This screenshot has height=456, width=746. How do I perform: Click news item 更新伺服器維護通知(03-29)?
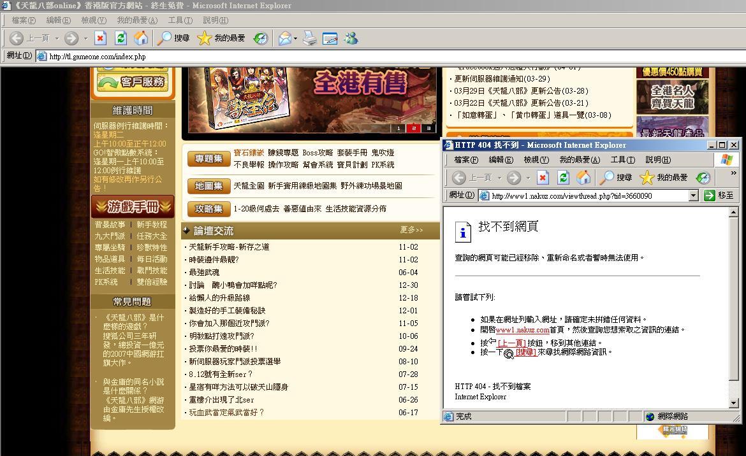tap(502, 79)
